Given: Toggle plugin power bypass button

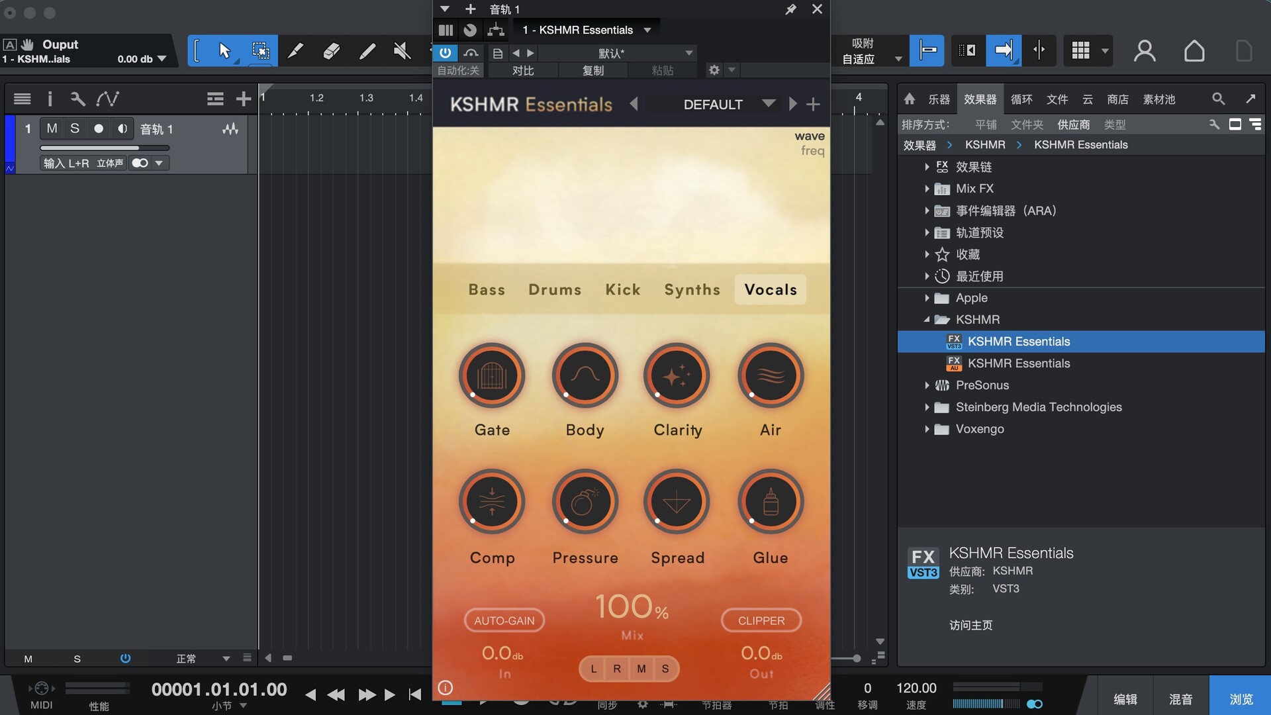Looking at the screenshot, I should (446, 53).
